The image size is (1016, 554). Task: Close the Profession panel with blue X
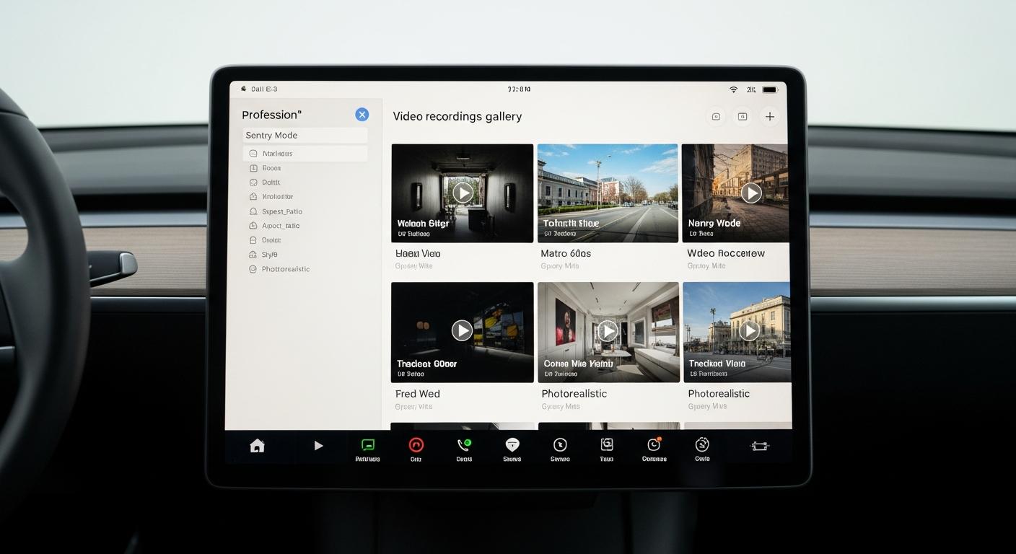click(x=362, y=115)
